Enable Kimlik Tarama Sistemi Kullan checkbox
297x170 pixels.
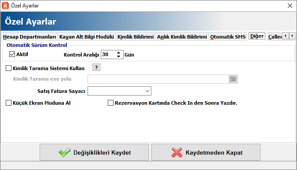[x=8, y=68]
